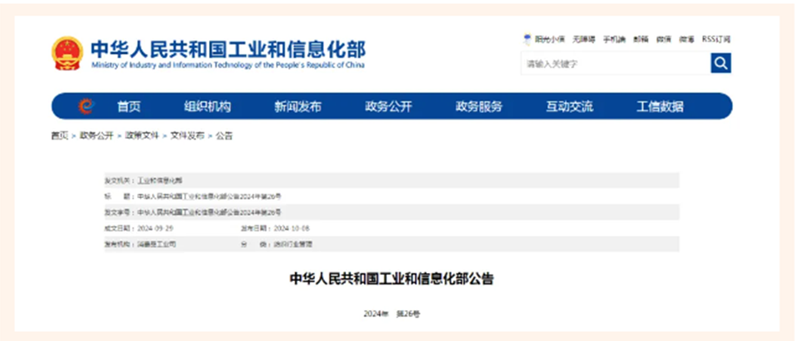Open the 工信数据 navigation menu
795x341 pixels.
(x=660, y=107)
